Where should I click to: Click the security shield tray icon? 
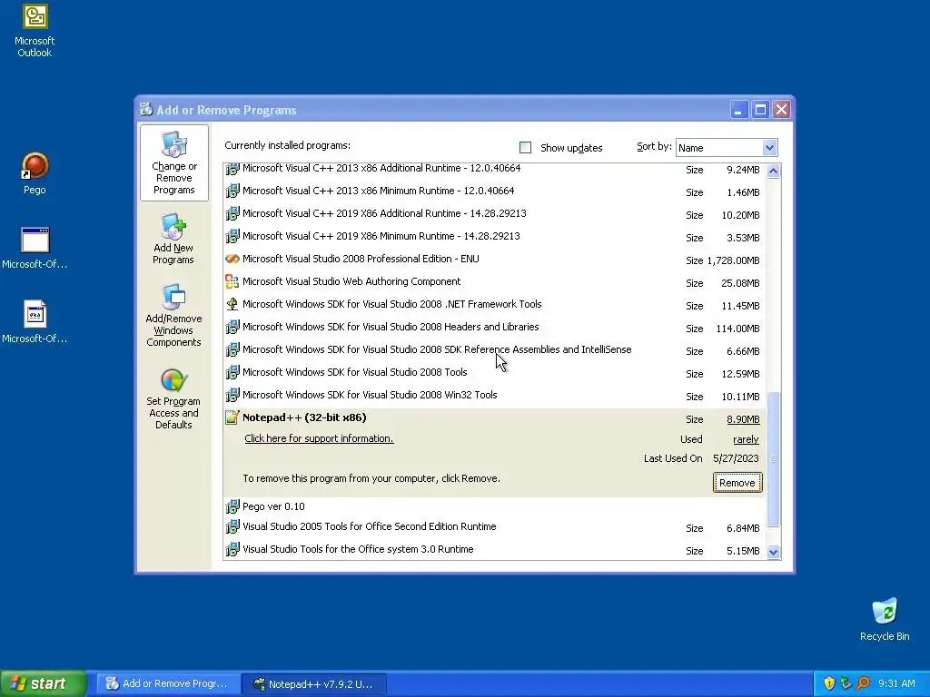click(x=829, y=683)
